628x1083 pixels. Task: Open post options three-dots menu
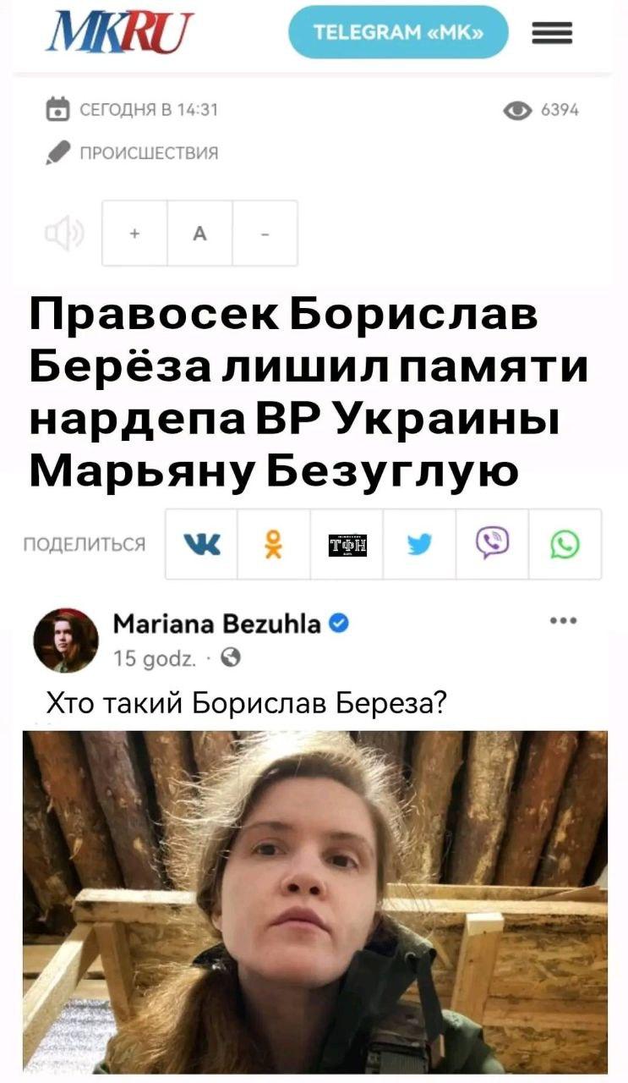pos(562,620)
